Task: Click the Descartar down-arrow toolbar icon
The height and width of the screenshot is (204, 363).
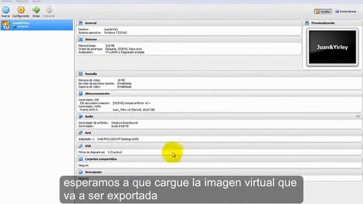Action: [x=49, y=10]
